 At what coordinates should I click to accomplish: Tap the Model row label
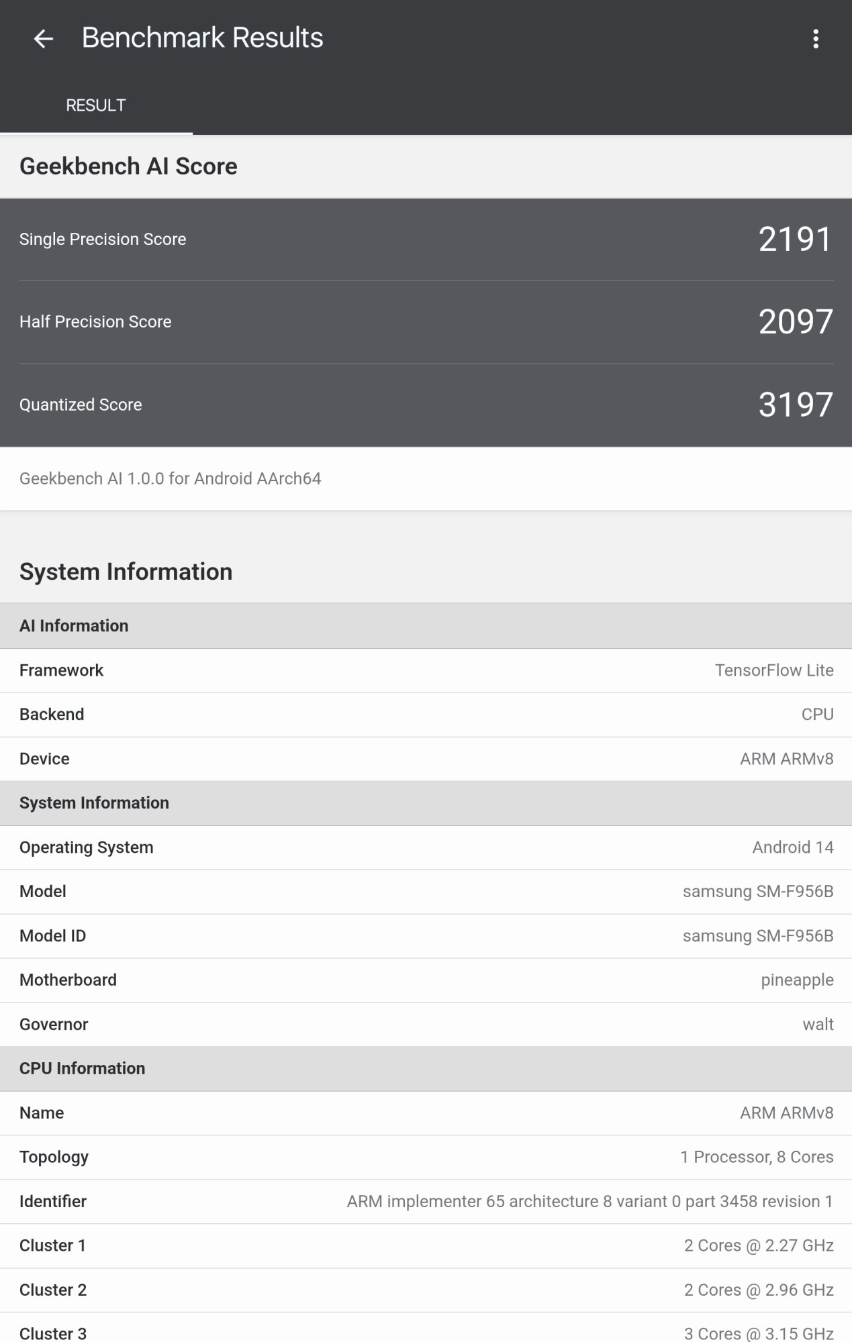point(43,892)
